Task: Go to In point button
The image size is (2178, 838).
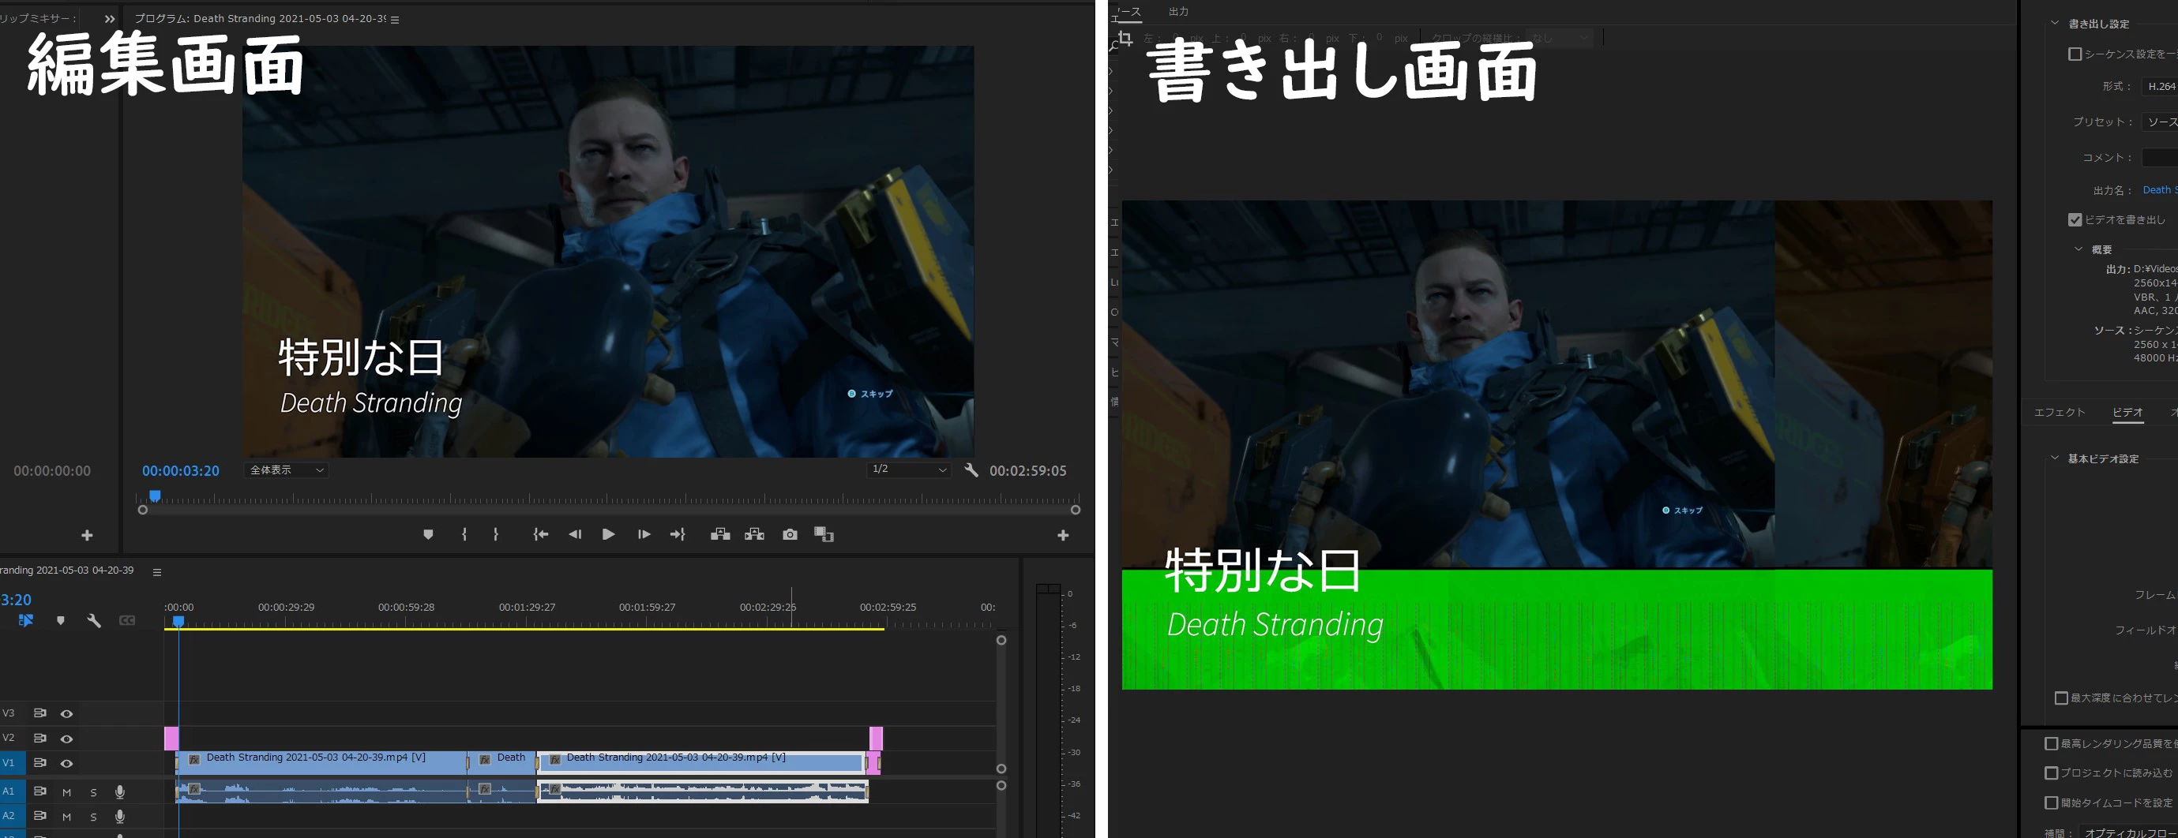Action: tap(541, 535)
